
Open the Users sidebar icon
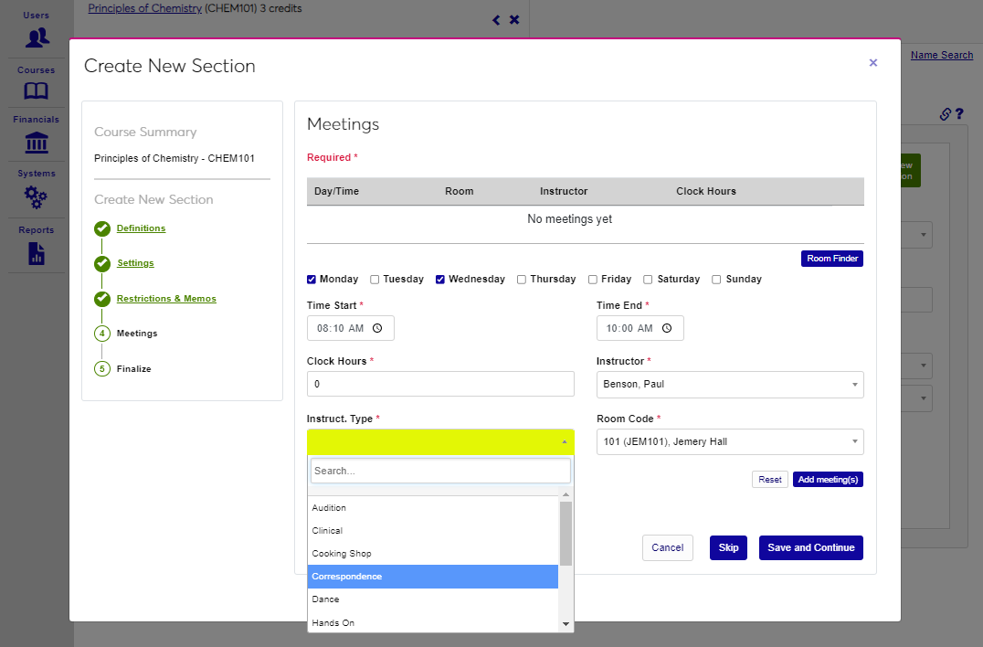(x=37, y=37)
